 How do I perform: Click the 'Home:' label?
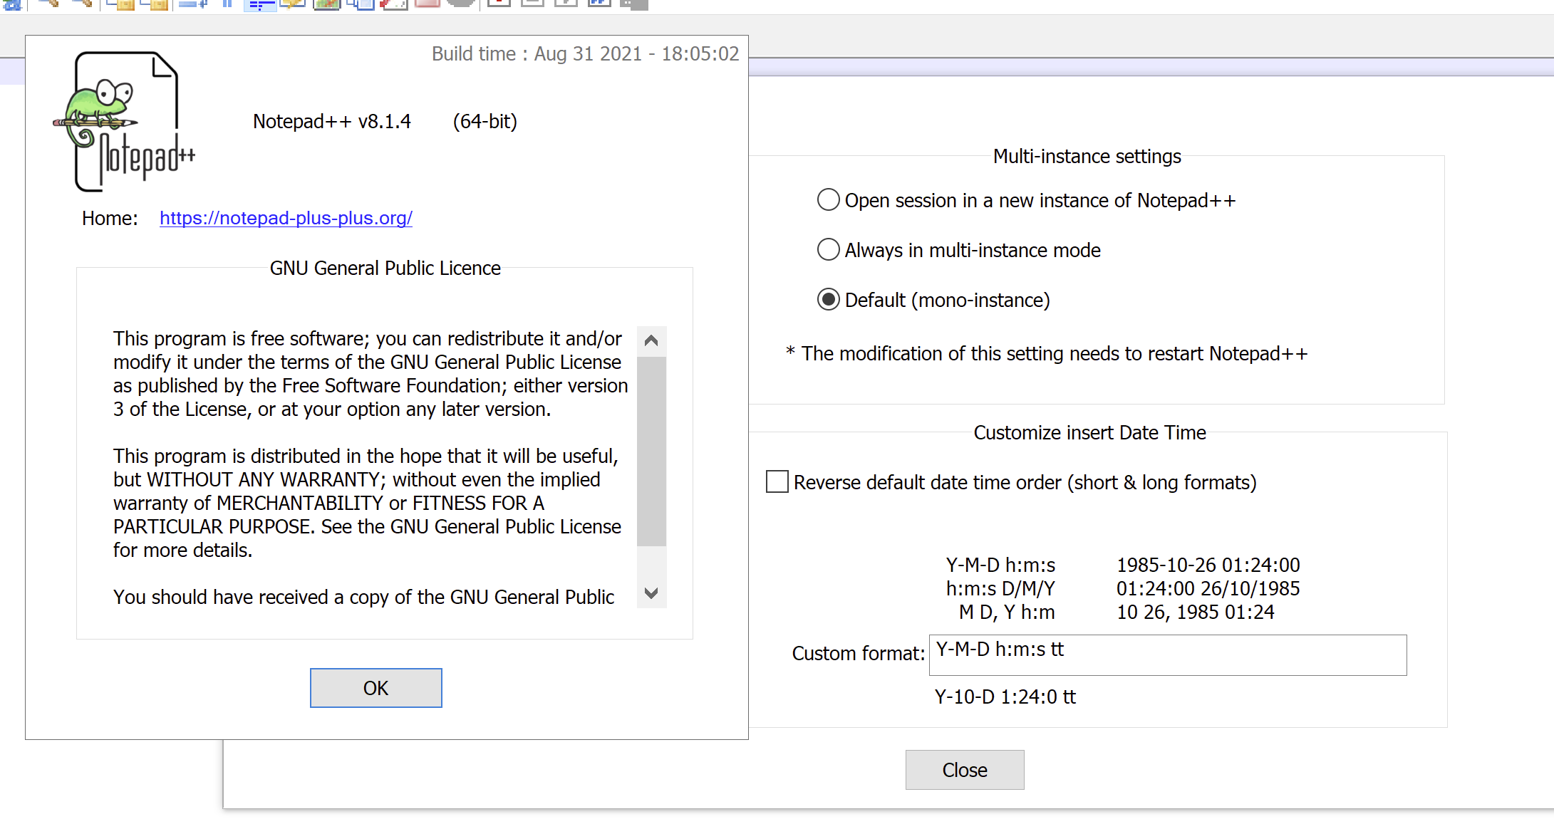110,218
